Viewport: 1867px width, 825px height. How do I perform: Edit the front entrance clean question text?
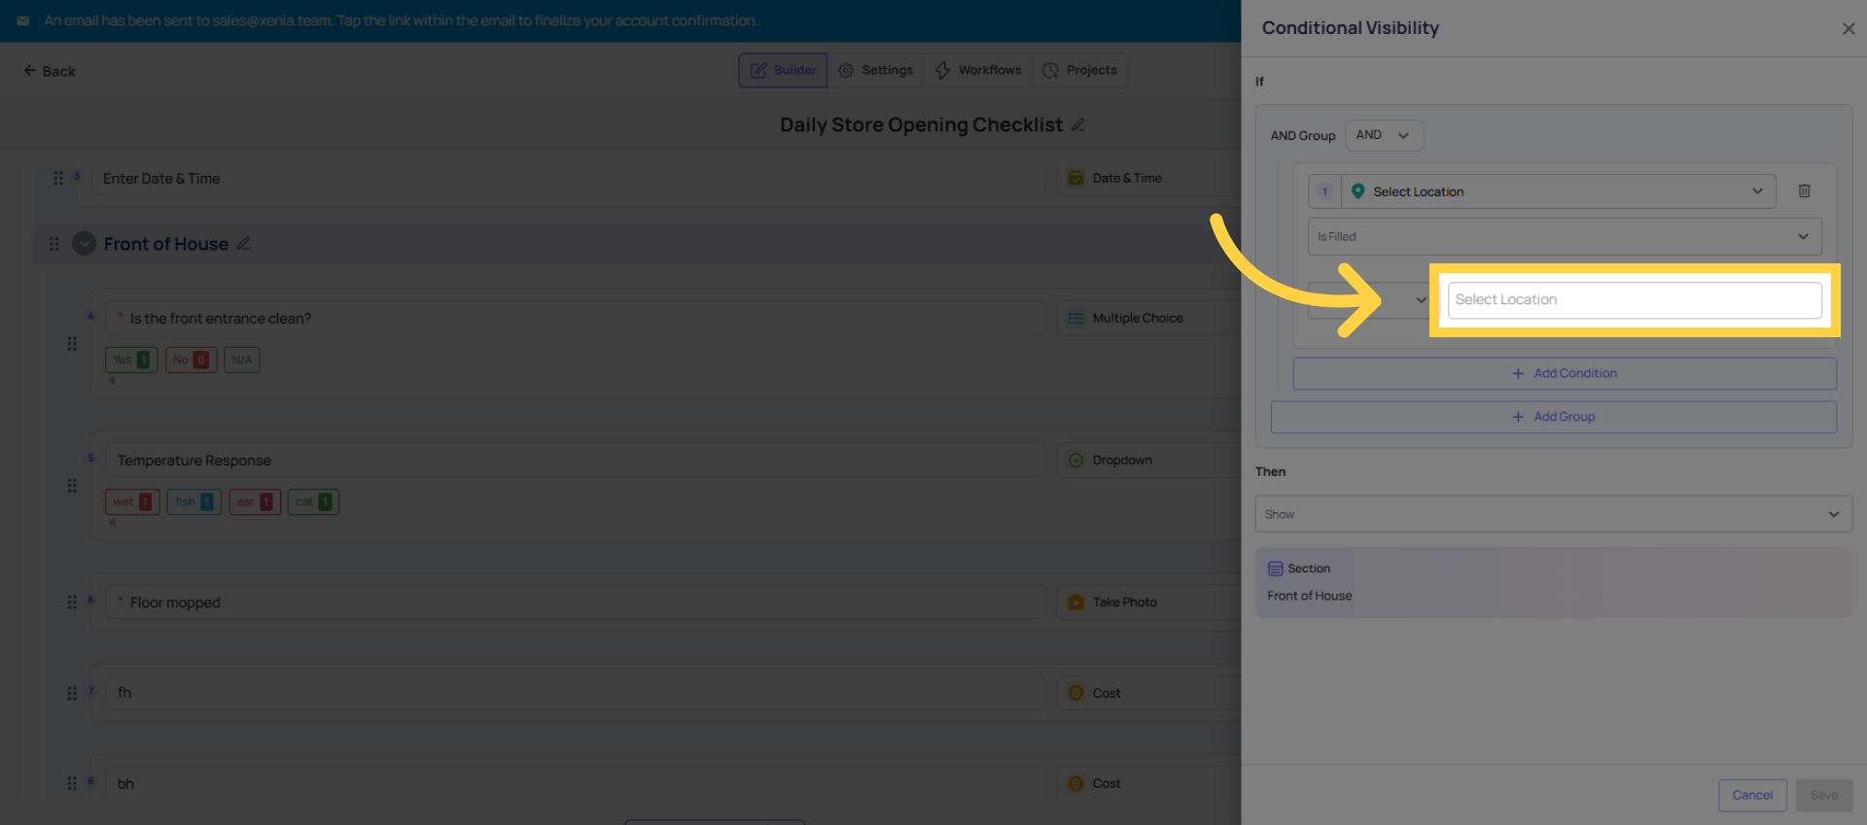pos(575,318)
